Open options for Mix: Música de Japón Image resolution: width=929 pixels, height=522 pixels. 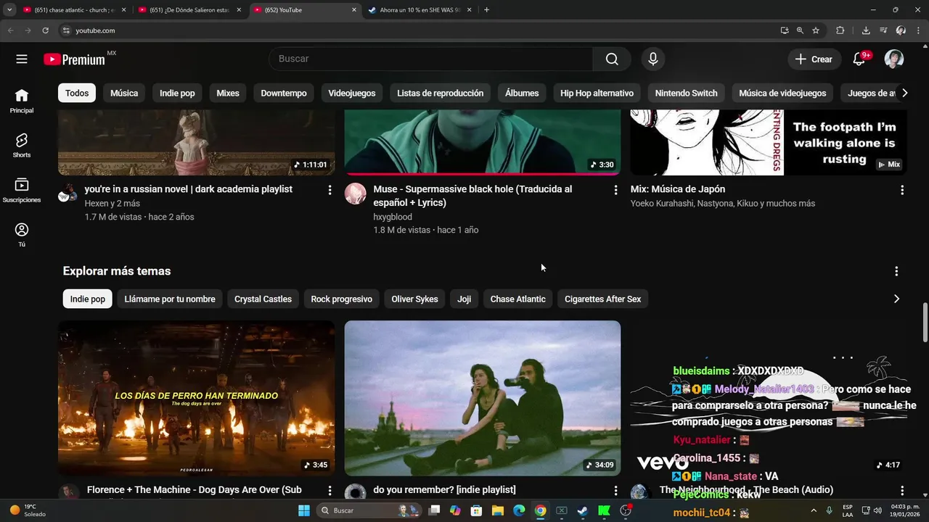tap(902, 190)
